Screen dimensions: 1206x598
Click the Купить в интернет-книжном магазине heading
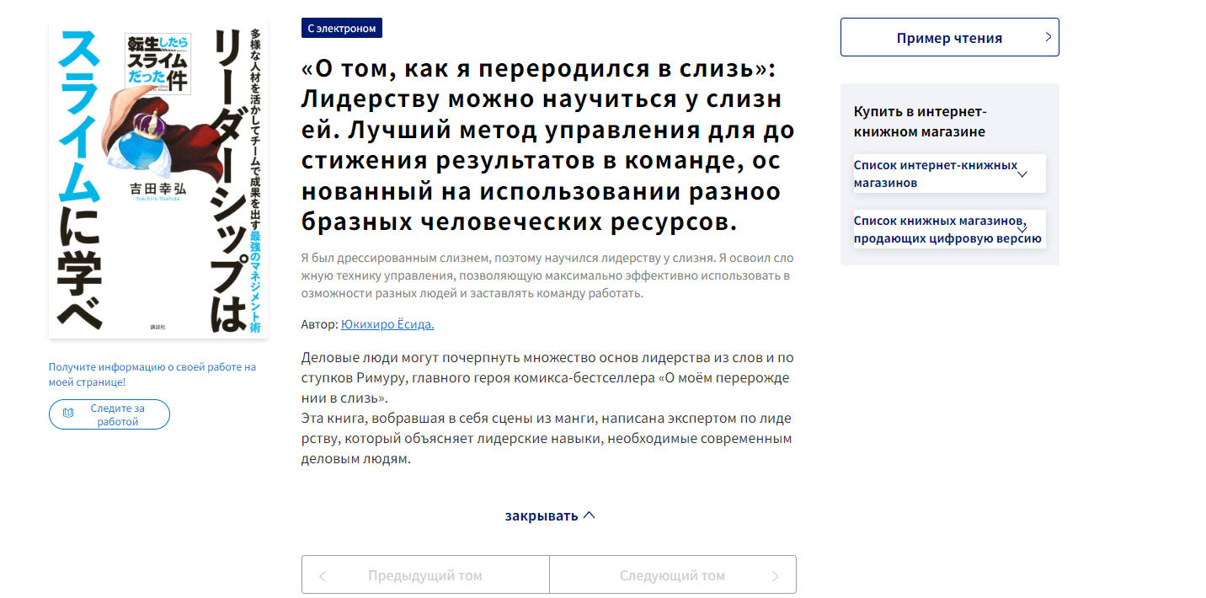pyautogui.click(x=920, y=121)
